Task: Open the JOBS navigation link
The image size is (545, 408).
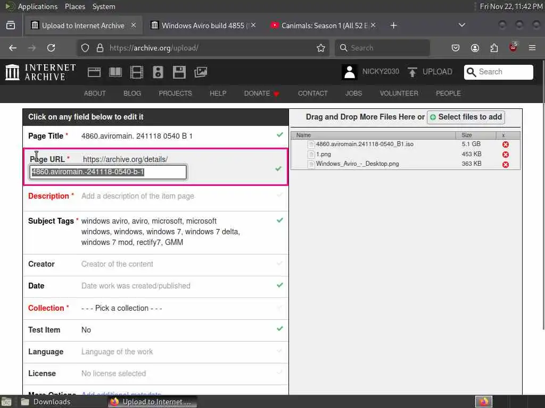Action: pos(353,93)
